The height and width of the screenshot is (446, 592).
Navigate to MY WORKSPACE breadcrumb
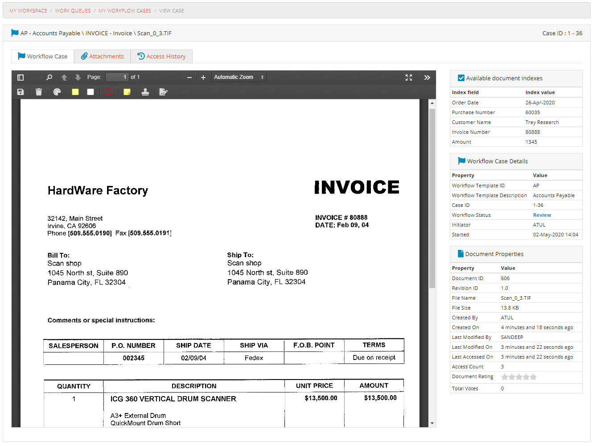[x=28, y=11]
